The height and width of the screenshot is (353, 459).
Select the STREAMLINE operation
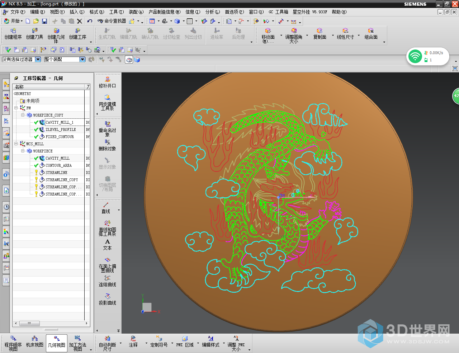point(56,173)
